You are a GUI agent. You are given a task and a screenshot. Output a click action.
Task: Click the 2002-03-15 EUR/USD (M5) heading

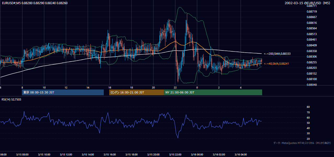click(x=308, y=3)
